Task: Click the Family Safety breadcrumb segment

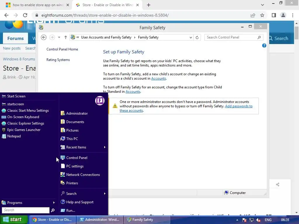Action: pyautogui.click(x=148, y=37)
